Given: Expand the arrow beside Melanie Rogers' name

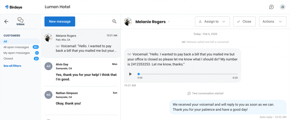Looking at the screenshot, I should (169, 22).
